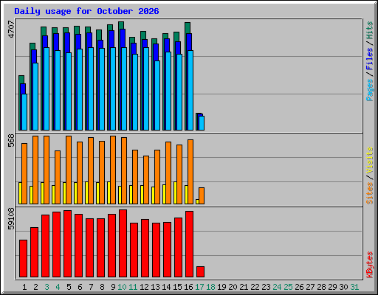Click the Files legend label

pos(369,58)
